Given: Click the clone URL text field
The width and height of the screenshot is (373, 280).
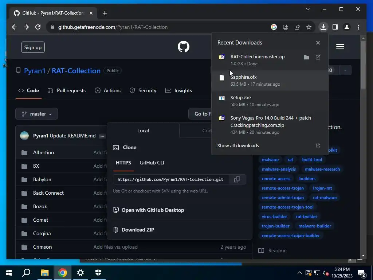Looking at the screenshot, I should [171, 179].
